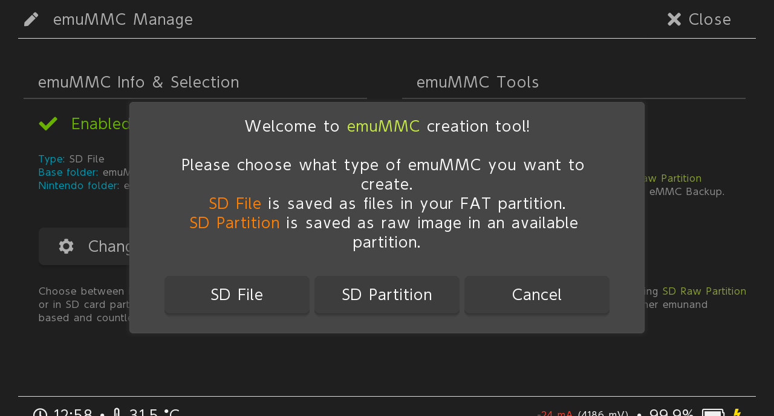Click the X icon next to Close

coord(674,19)
